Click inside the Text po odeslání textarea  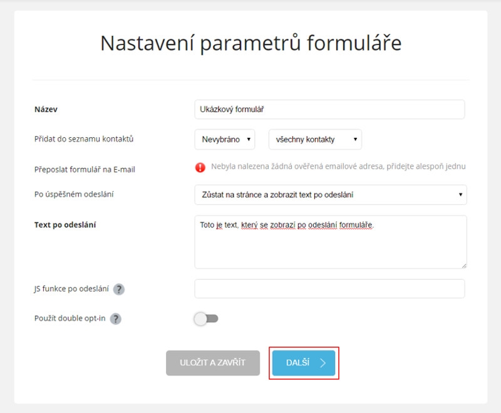pos(331,242)
